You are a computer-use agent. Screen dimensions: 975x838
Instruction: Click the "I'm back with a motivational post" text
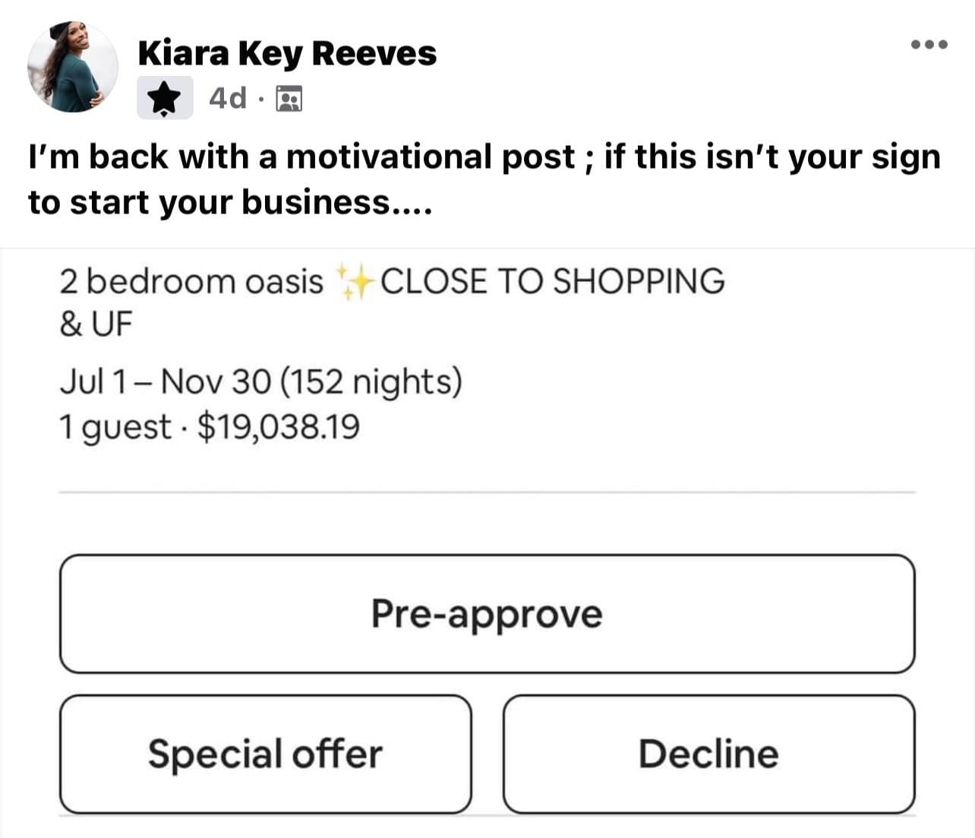pyautogui.click(x=301, y=157)
